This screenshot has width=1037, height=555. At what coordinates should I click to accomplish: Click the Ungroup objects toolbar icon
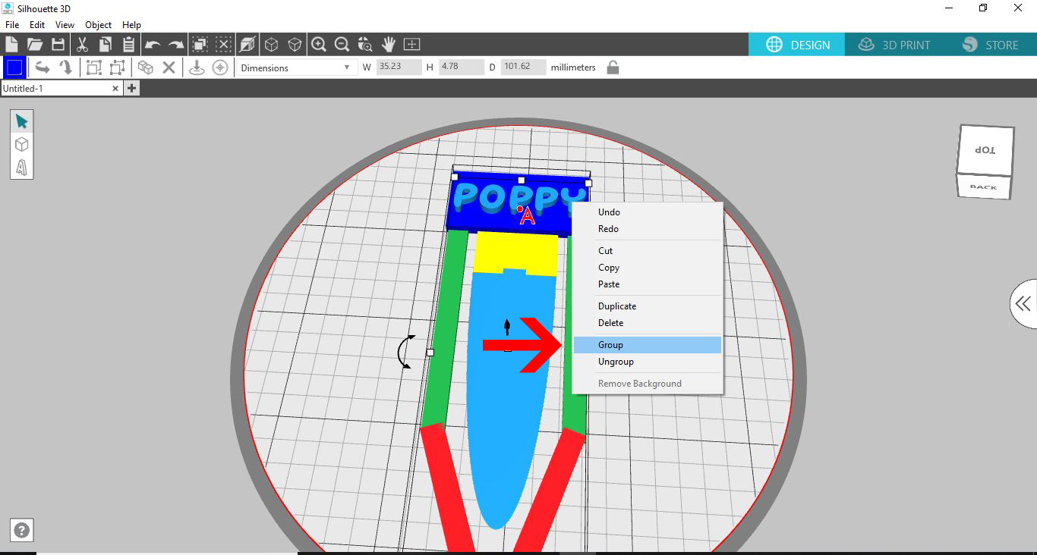coord(117,67)
